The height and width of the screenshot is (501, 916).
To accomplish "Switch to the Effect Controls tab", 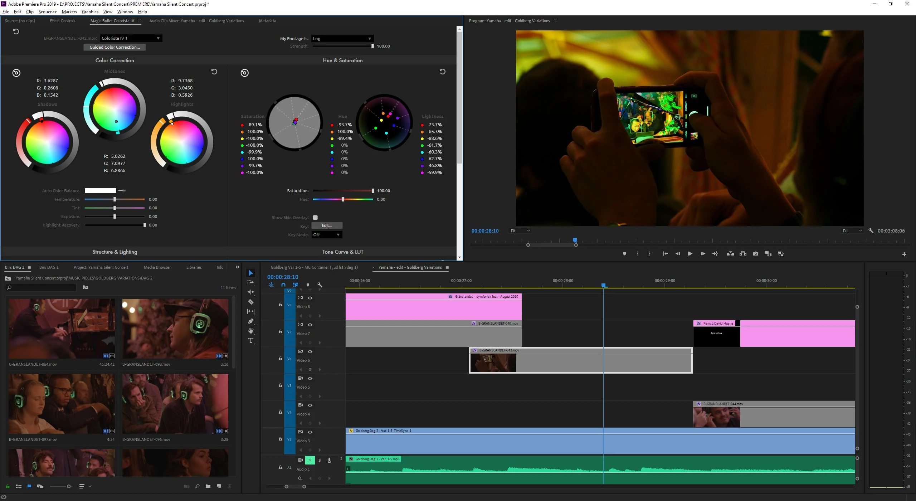I will tap(63, 21).
